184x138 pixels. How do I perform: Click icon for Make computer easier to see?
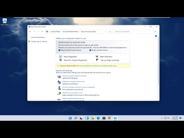(59, 82)
